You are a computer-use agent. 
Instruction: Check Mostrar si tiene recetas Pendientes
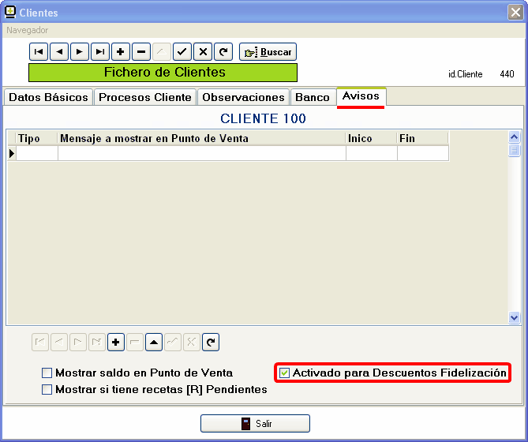click(x=47, y=389)
